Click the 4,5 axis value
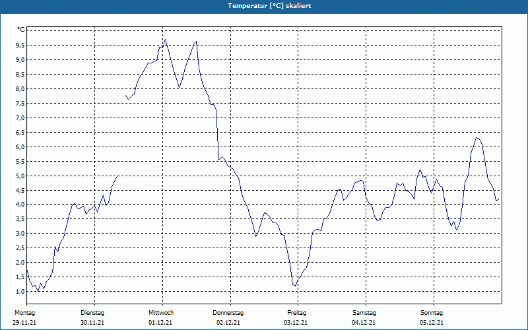528x330 pixels. pyautogui.click(x=20, y=190)
